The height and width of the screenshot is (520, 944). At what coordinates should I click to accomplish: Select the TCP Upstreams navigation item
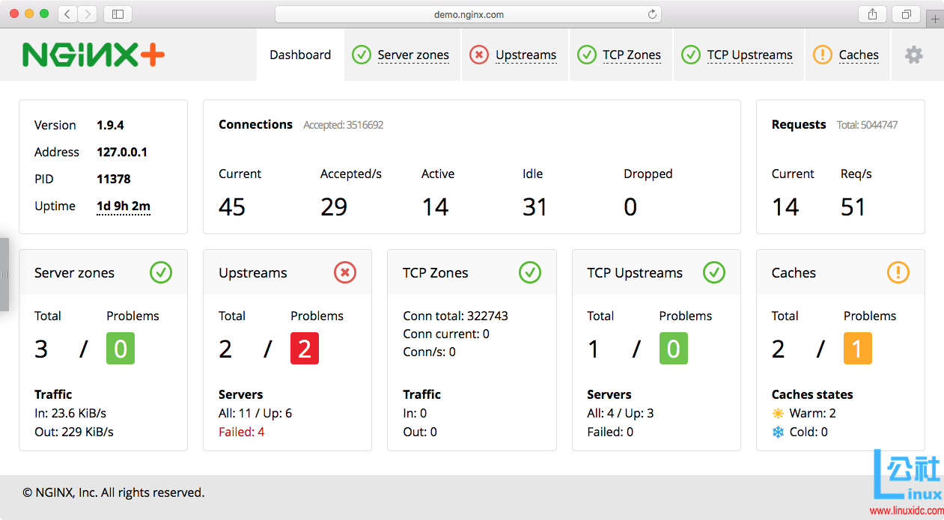click(750, 54)
